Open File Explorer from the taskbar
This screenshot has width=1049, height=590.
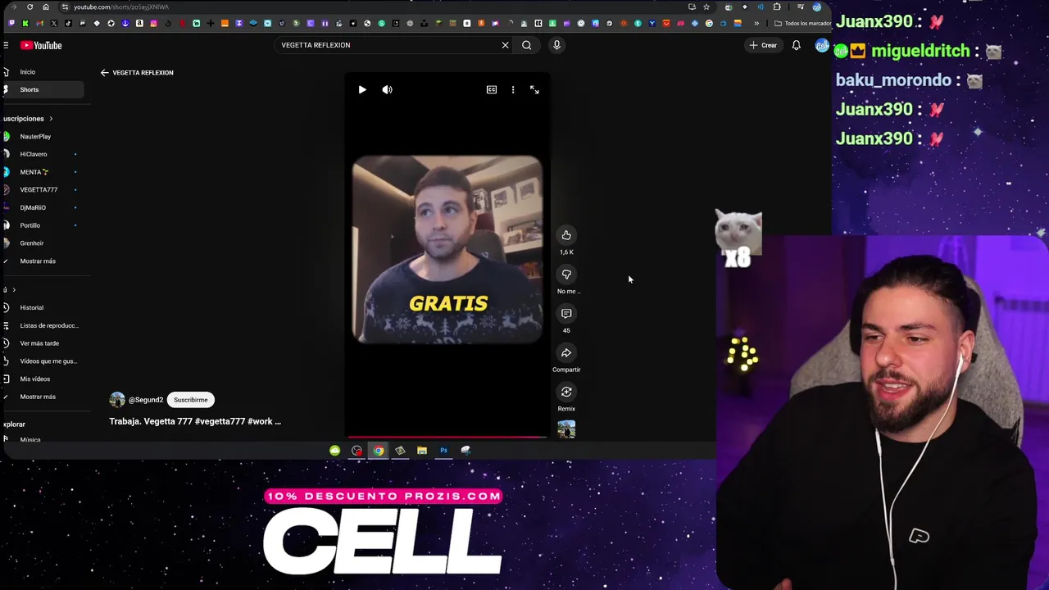tap(422, 451)
